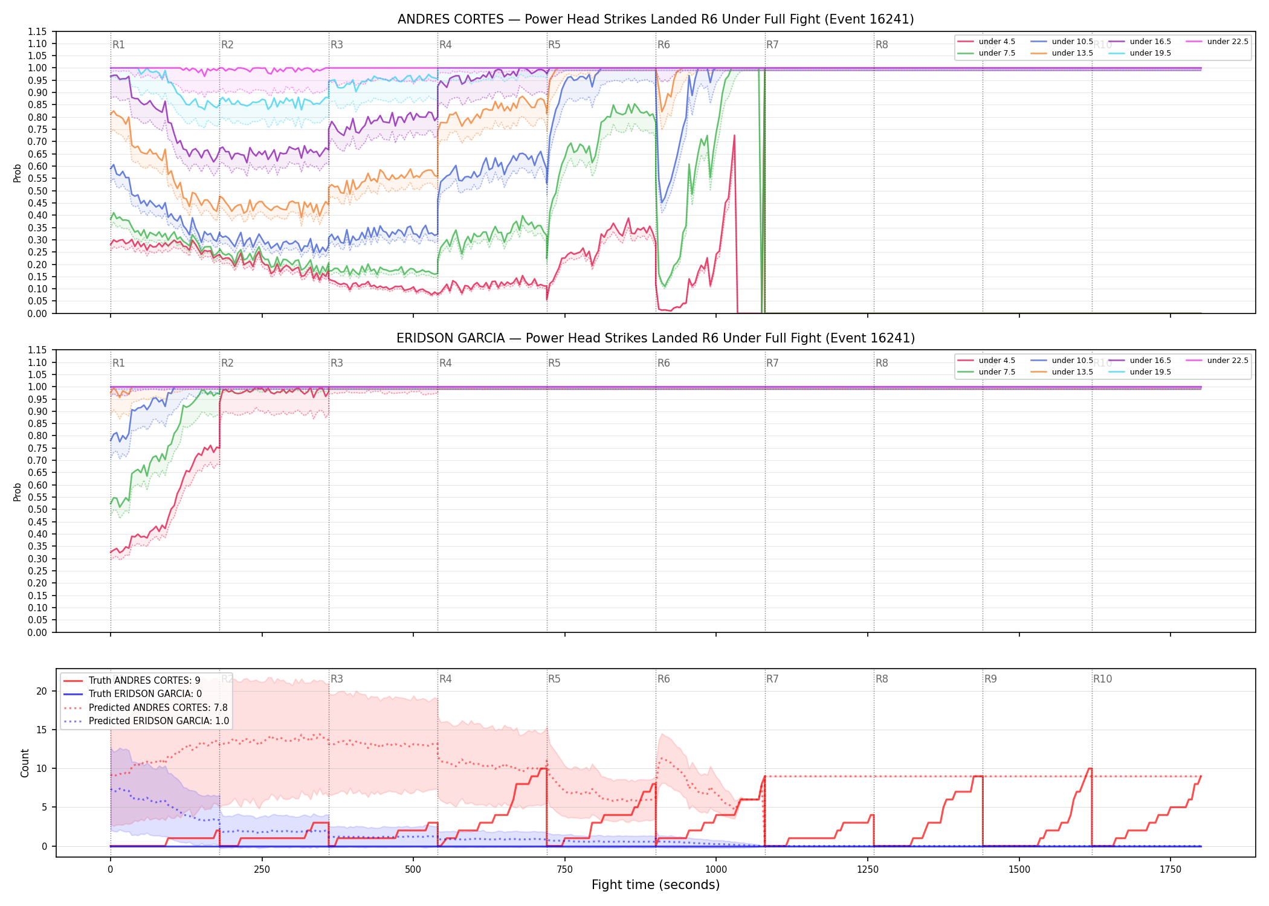Select 'under 16.5' legend entry in Eridson Garcia chart
The image size is (1269, 906).
[x=1140, y=361]
